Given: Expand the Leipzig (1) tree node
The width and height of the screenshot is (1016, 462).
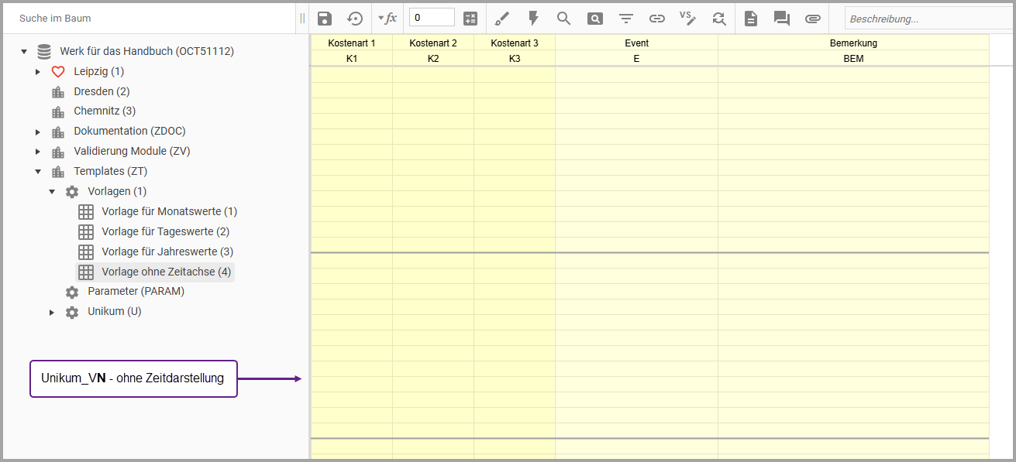Looking at the screenshot, I should [x=37, y=72].
